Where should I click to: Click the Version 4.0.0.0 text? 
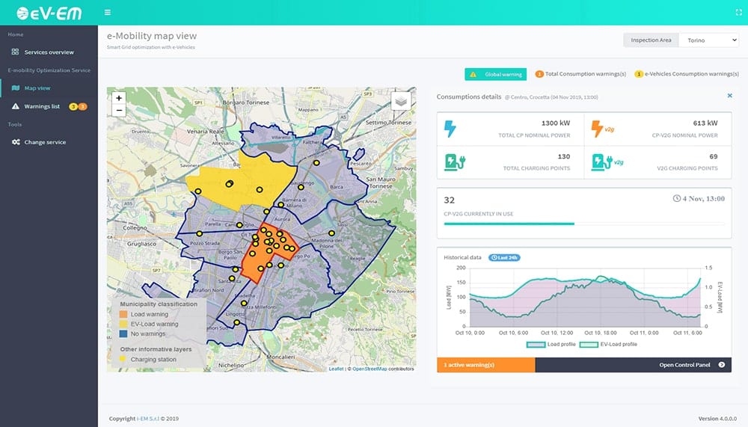point(717,419)
